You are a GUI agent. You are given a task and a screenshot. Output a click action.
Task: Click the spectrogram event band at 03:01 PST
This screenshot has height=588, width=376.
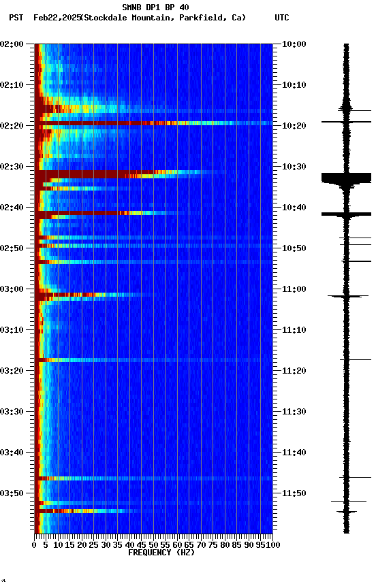[95, 295]
